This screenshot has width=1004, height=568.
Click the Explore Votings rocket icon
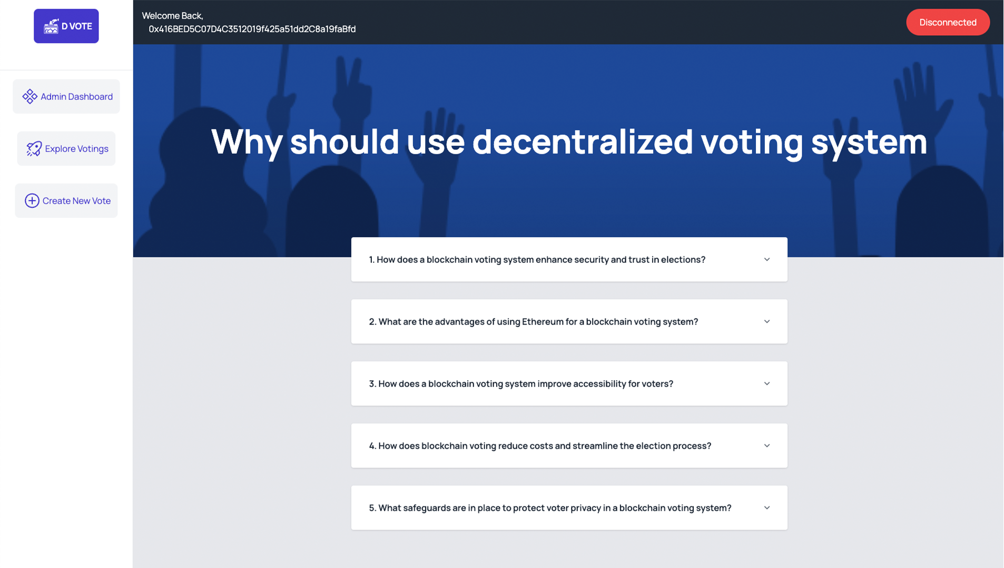pos(34,149)
